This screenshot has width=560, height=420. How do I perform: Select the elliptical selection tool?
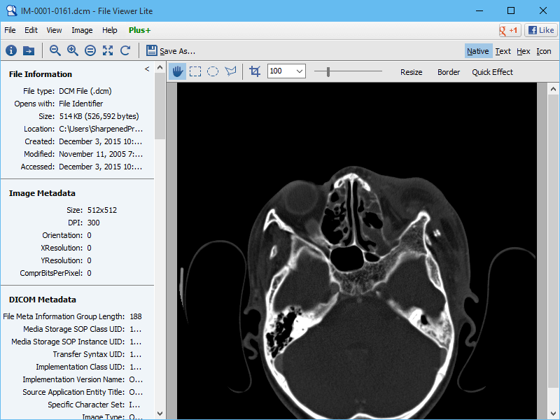[213, 71]
